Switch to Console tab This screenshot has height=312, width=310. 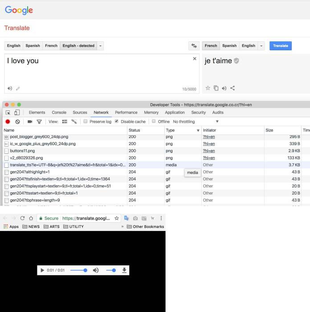[59, 113]
